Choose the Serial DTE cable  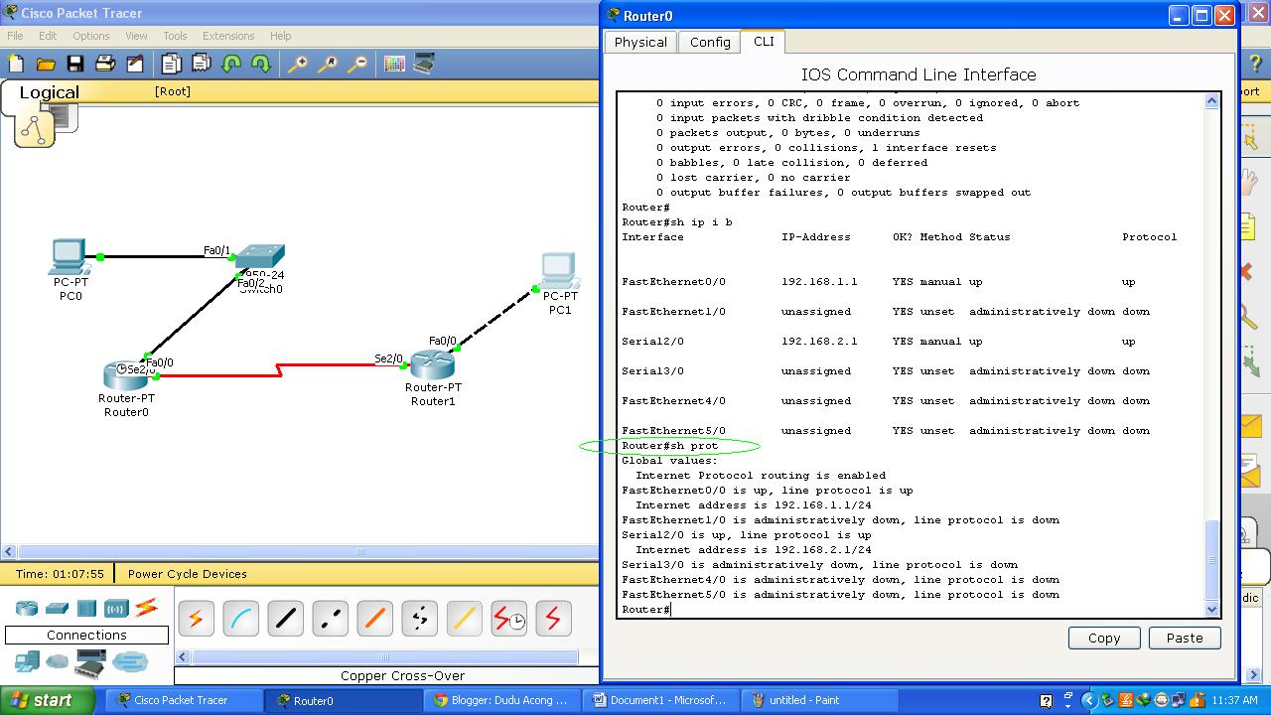[x=553, y=619]
